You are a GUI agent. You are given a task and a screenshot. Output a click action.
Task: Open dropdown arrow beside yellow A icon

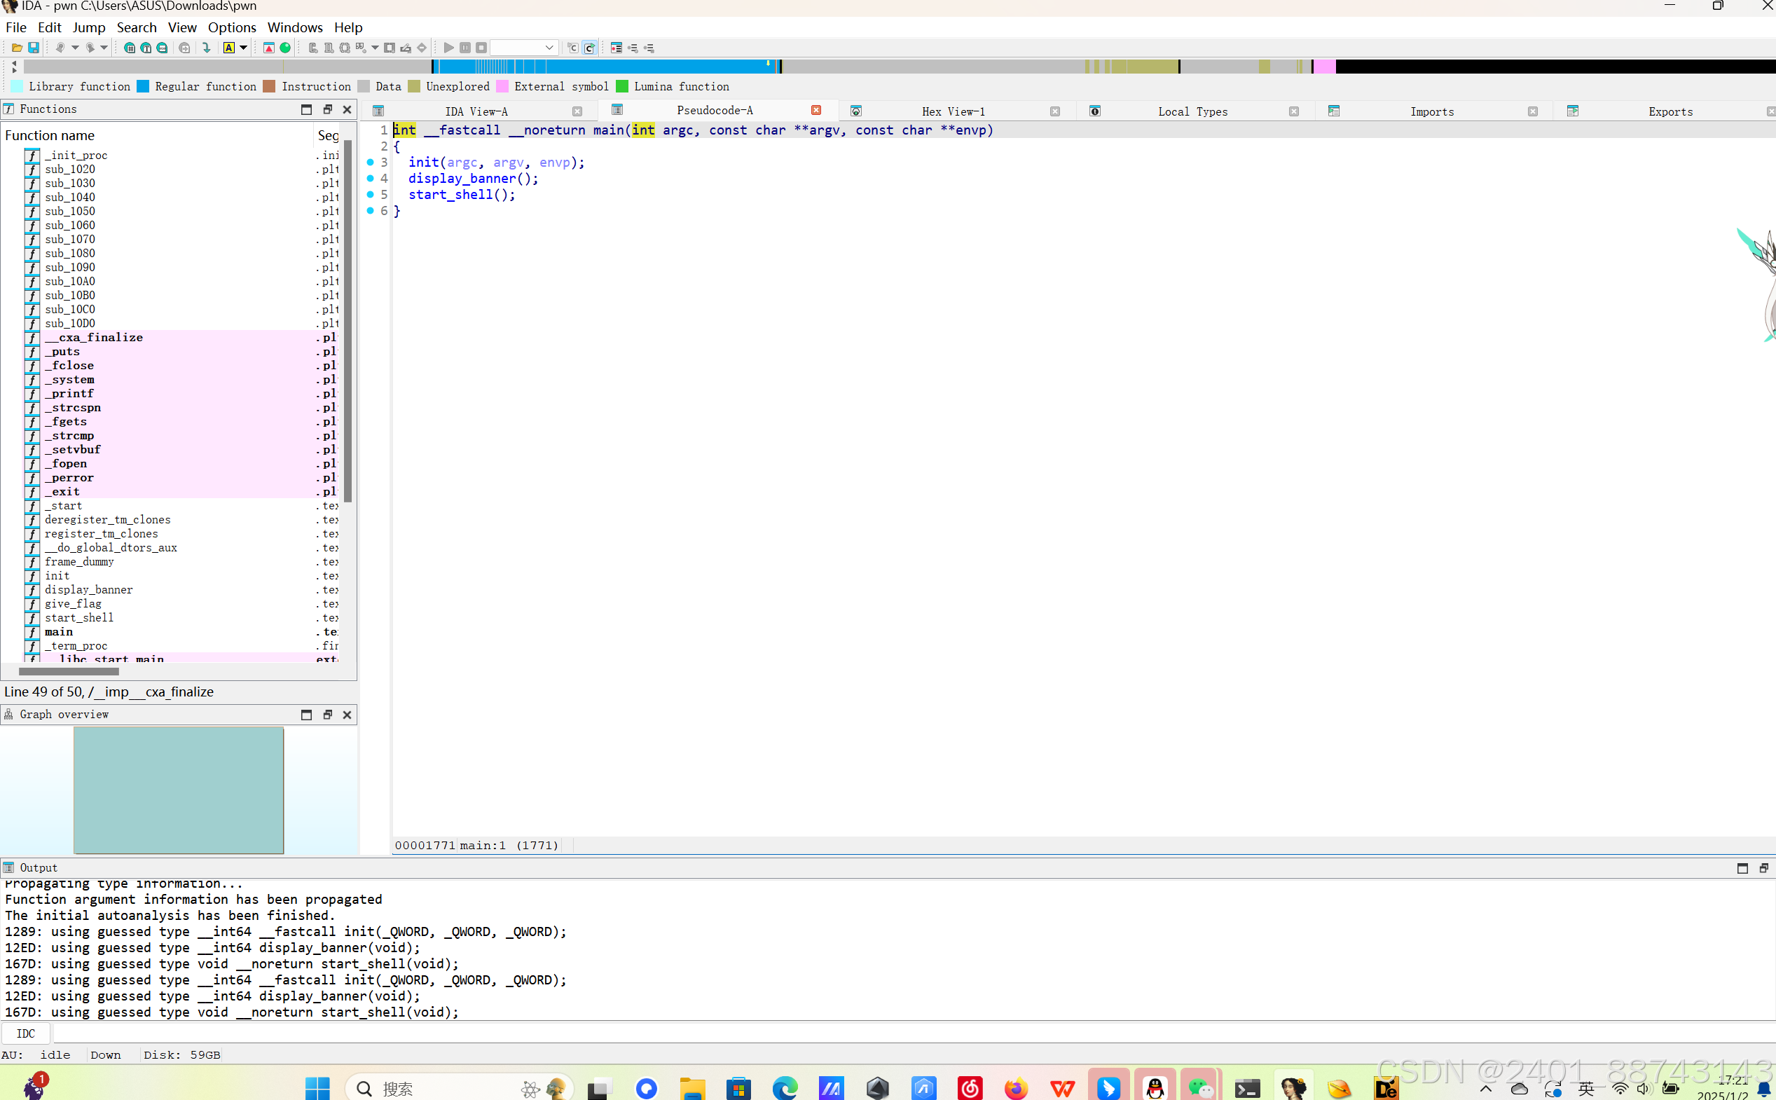click(x=244, y=48)
